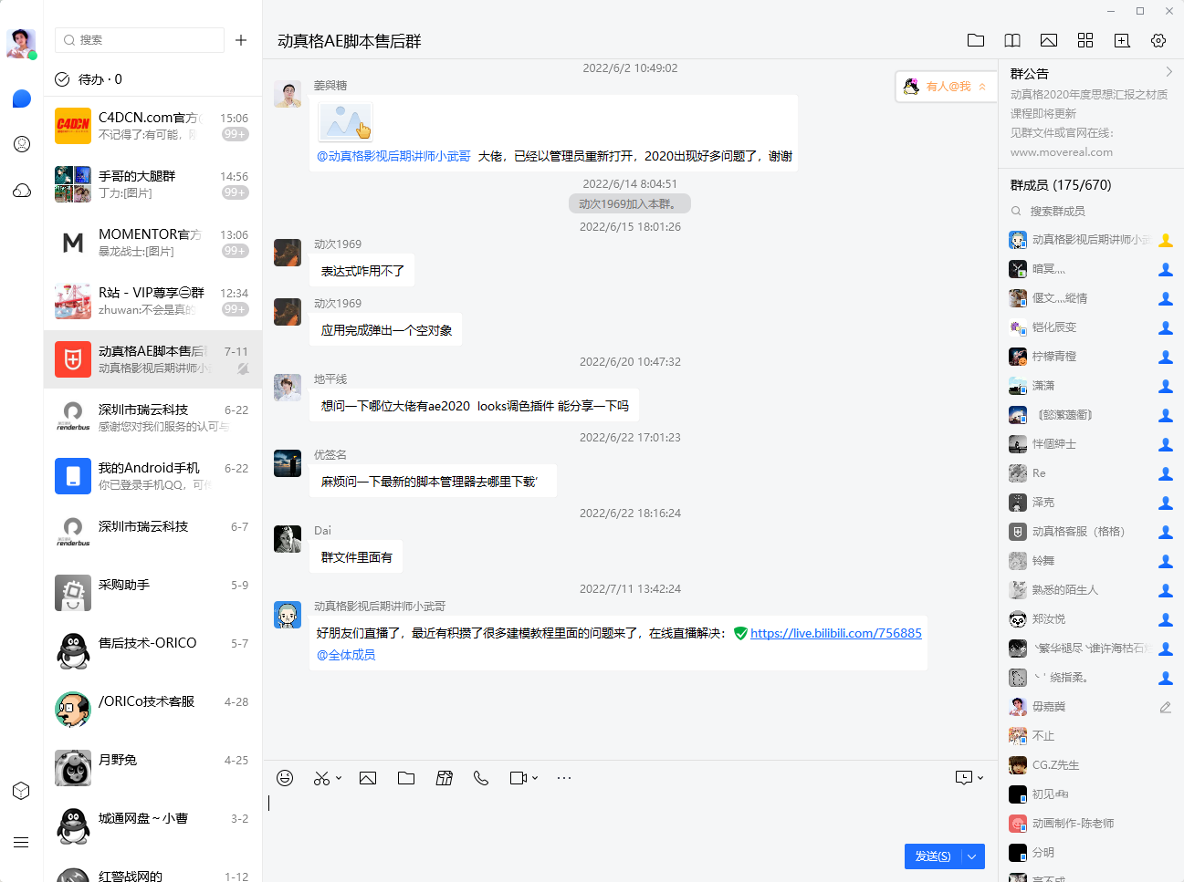Start a voice call with phone icon
This screenshot has width=1184, height=882.
pyautogui.click(x=481, y=778)
